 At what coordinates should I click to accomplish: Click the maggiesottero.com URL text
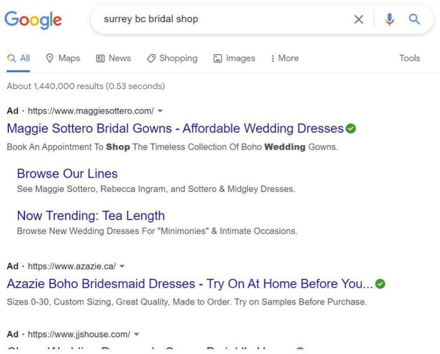pos(91,111)
